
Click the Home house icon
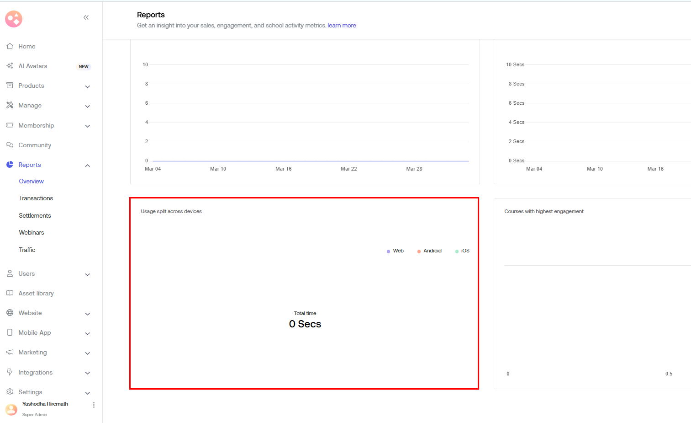(x=10, y=46)
